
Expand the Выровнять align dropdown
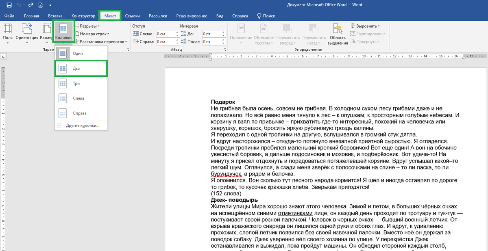click(x=364, y=26)
